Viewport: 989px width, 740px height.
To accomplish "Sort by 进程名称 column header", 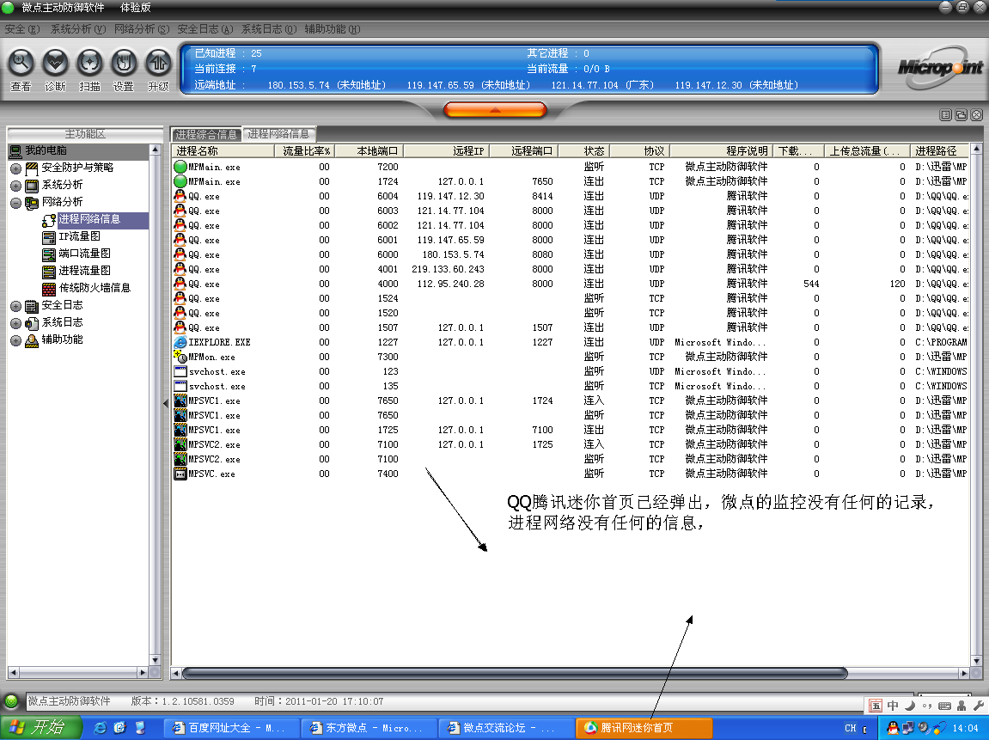I will (x=223, y=150).
